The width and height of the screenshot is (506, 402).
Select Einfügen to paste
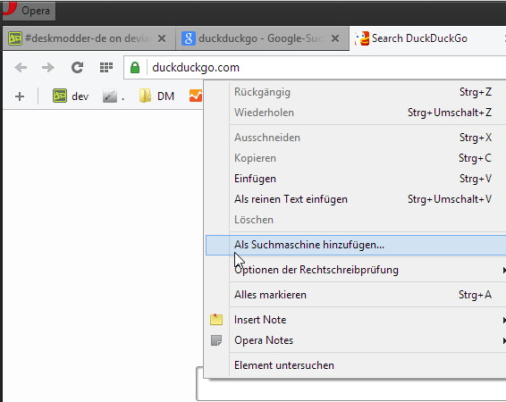(356, 179)
